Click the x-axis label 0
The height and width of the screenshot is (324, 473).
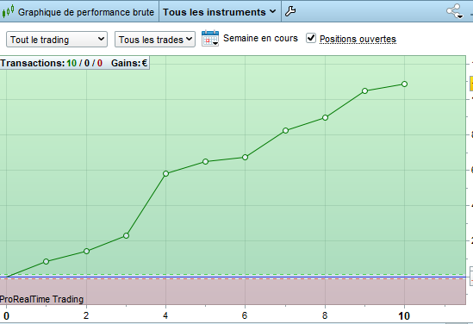point(6,316)
